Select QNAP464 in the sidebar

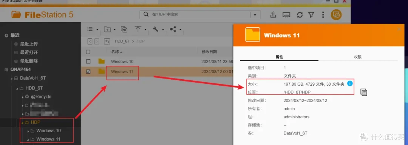pos(20,69)
